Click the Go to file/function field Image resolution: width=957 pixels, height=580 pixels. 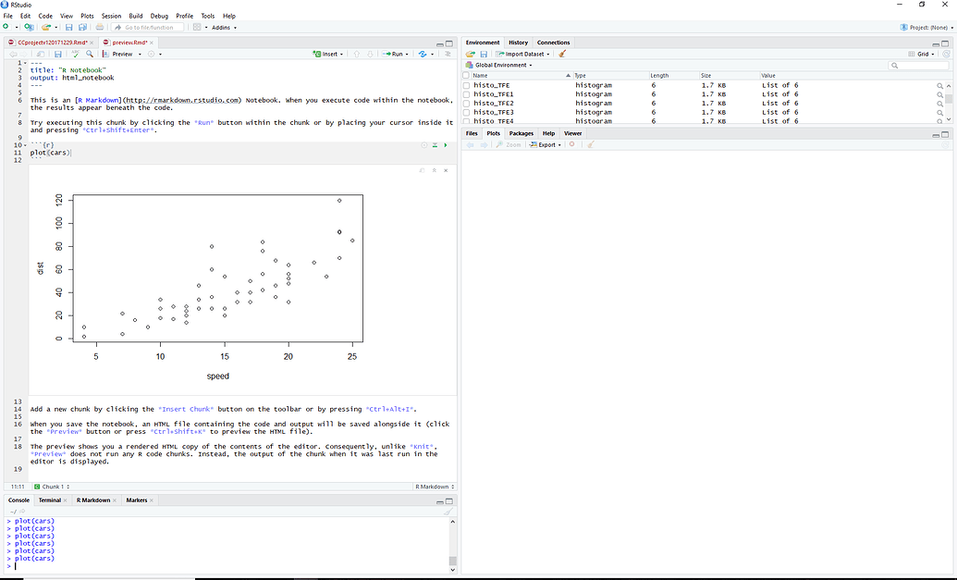point(148,28)
